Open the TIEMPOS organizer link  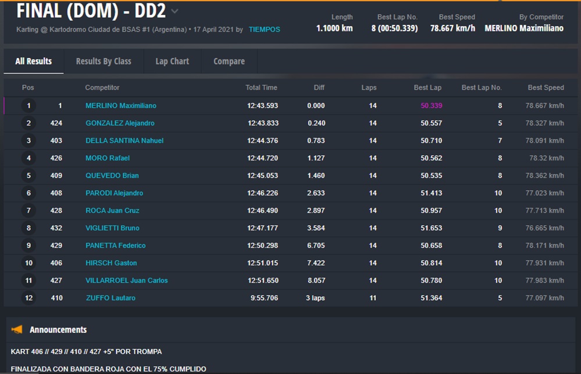point(264,29)
